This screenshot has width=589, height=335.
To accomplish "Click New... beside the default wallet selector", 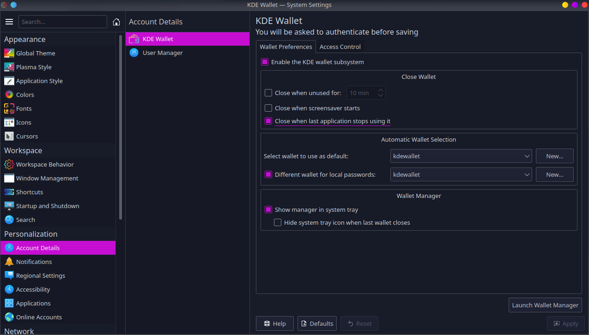I will pos(555,156).
